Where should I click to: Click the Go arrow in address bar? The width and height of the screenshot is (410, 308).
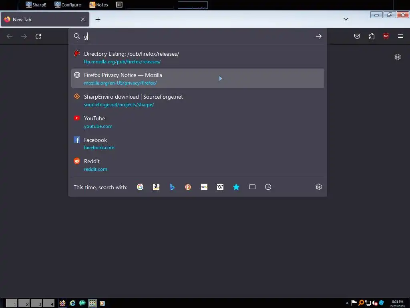pos(318,36)
